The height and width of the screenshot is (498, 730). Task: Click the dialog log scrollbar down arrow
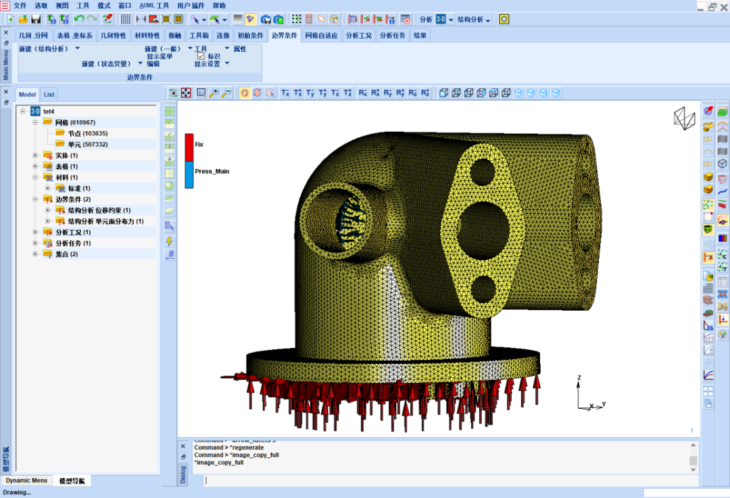coord(693,469)
